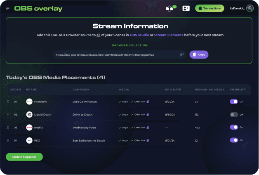Click the P&G brand logo
Screen dimensions: 259x175
[x=29, y=140]
